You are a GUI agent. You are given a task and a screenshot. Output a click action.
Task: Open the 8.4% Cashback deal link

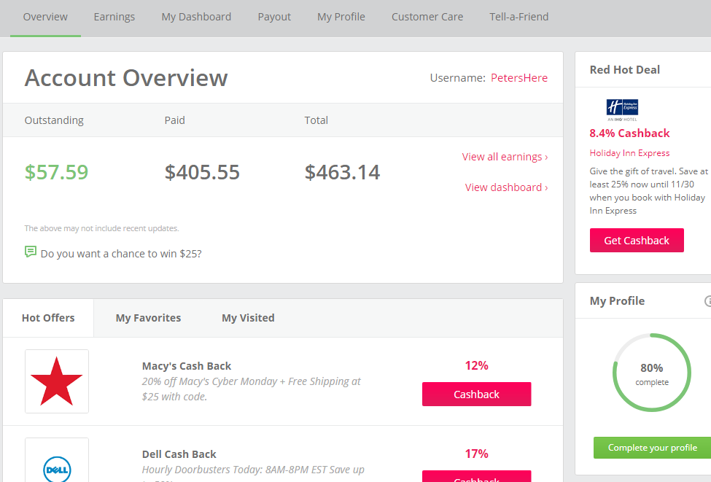pyautogui.click(x=629, y=133)
